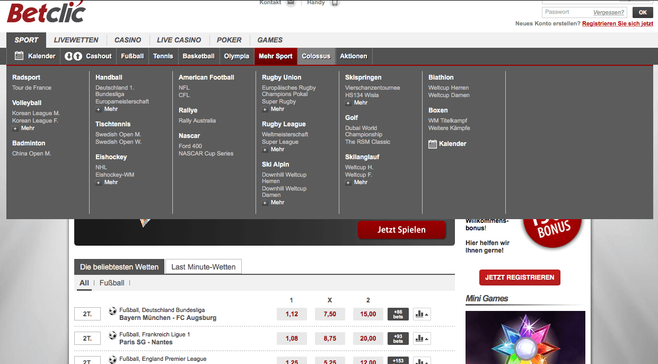Open the Cashout section

[x=88, y=56]
